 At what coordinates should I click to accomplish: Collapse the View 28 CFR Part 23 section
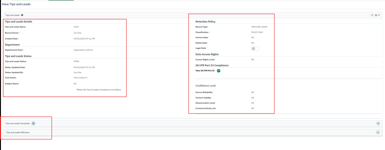click(218, 71)
